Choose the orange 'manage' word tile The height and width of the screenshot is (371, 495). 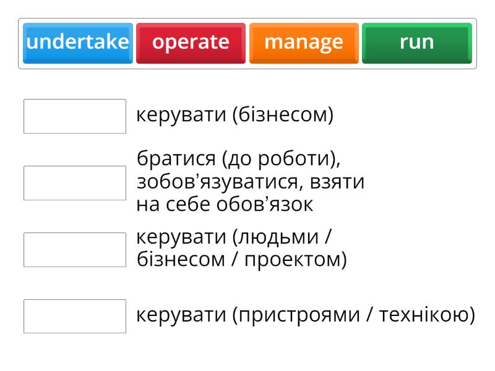(x=304, y=43)
